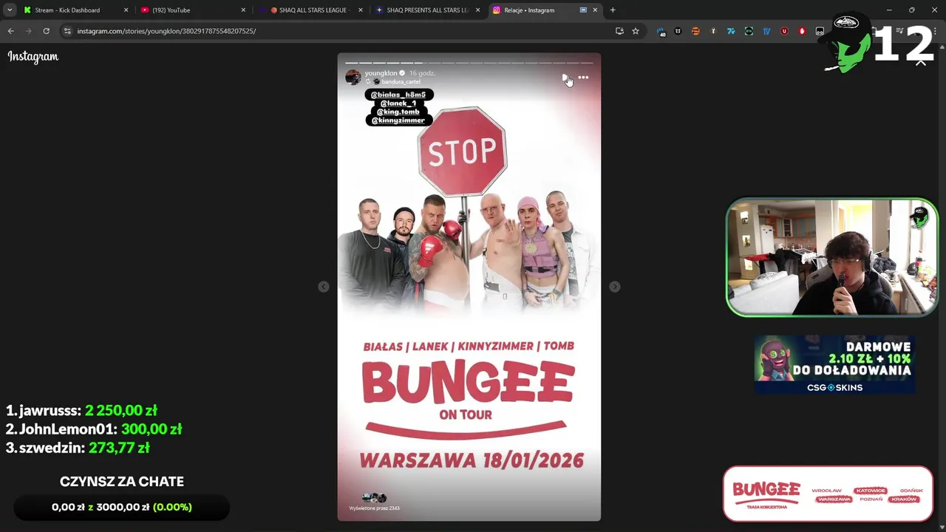
Task: Close the Relacje Instagram tab
Action: 595,10
